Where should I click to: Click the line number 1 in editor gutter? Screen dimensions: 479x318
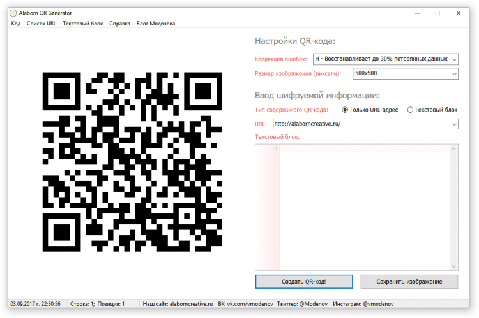276,148
